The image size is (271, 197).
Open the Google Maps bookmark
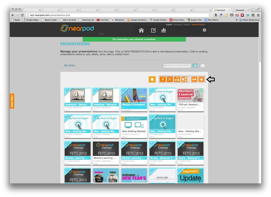[x=31, y=20]
